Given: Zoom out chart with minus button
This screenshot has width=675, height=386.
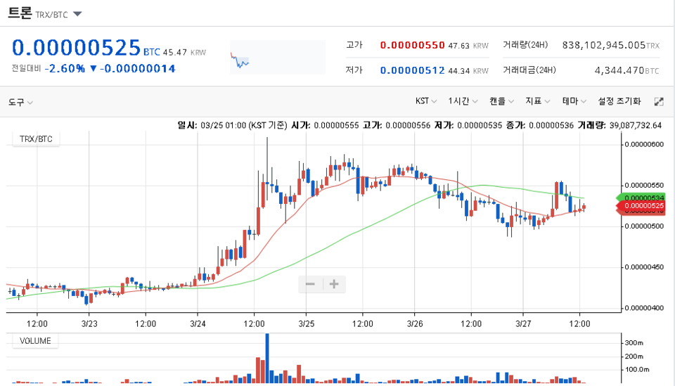Looking at the screenshot, I should [310, 284].
